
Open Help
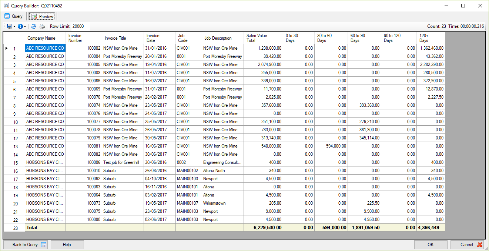pyautogui.click(x=67, y=245)
